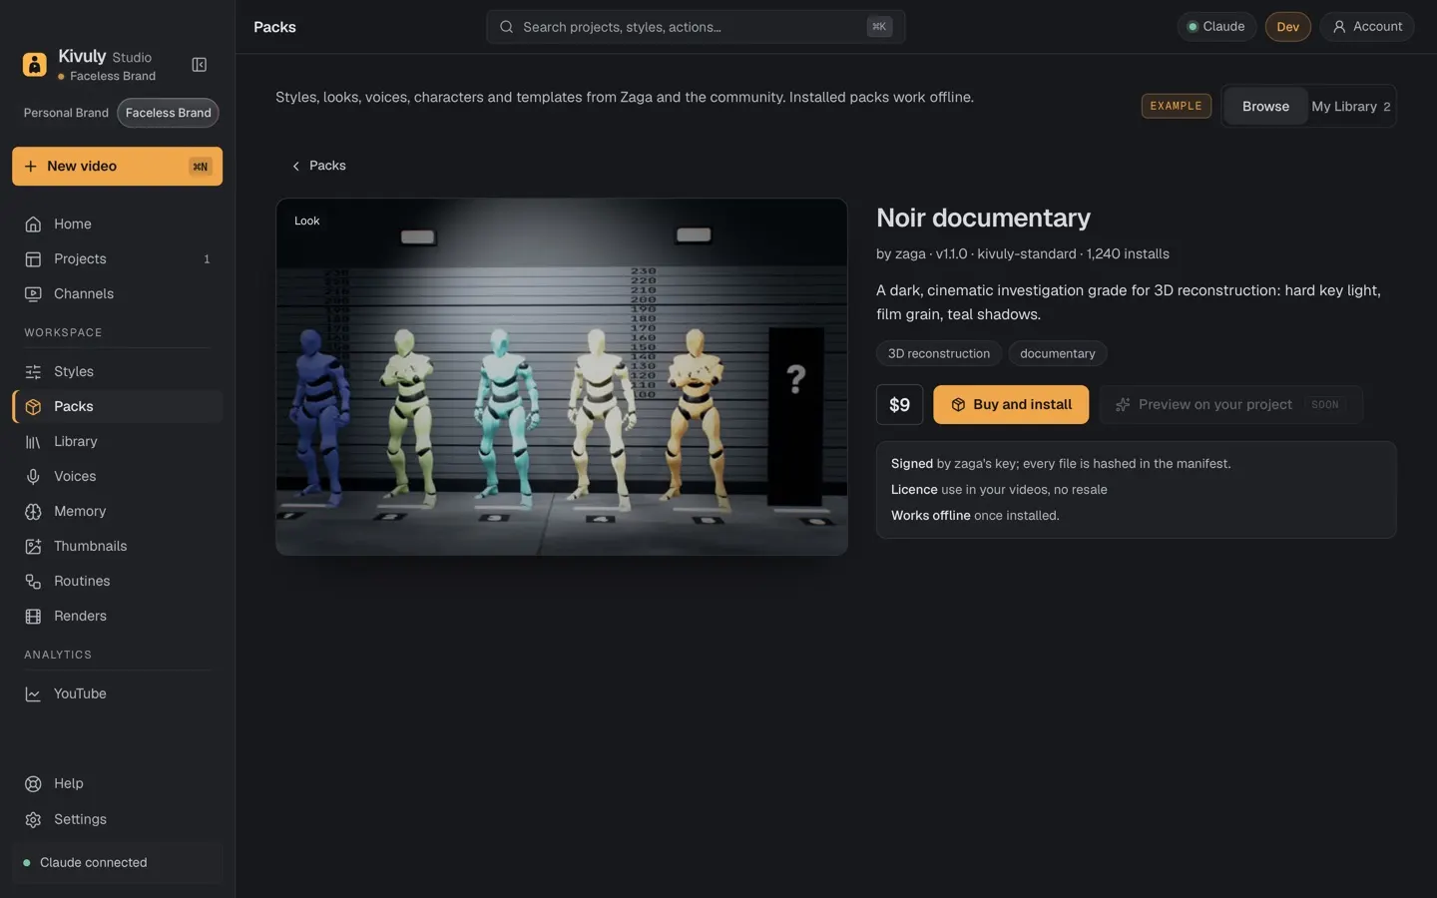Click the Renders film icon
Viewport: 1437px width, 898px height.
pyautogui.click(x=33, y=616)
